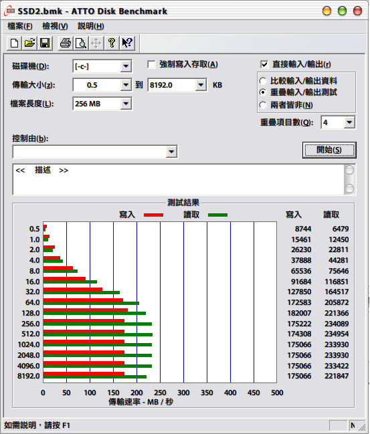Click the read value 6479

[x=341, y=229]
